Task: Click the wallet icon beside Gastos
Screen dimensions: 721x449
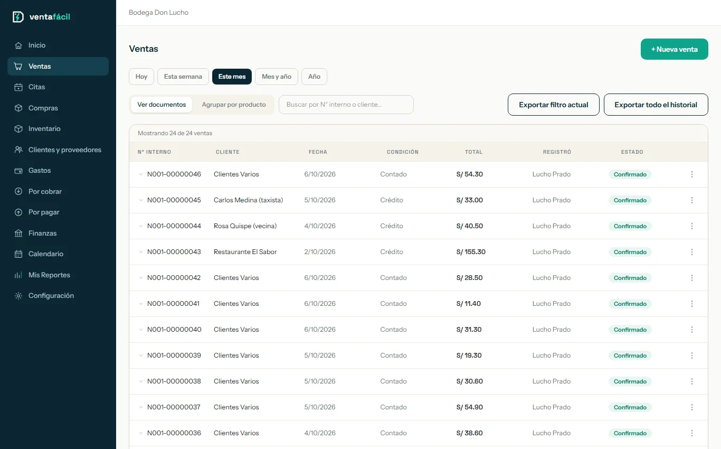Action: (18, 171)
